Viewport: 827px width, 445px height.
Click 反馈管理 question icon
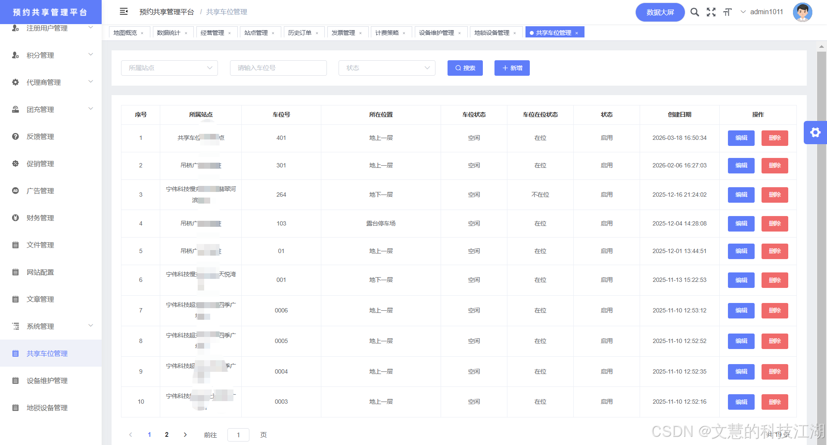pos(16,136)
